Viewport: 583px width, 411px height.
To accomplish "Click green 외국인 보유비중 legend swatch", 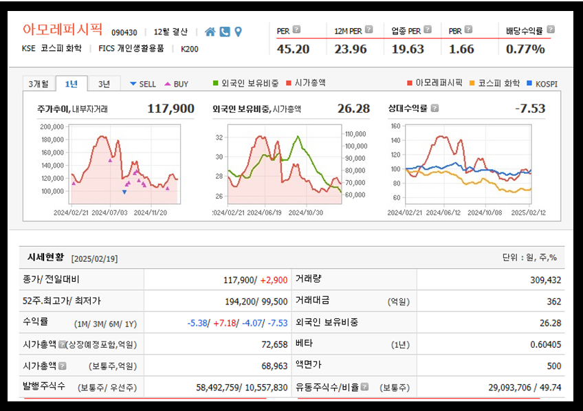I will pyautogui.click(x=215, y=83).
